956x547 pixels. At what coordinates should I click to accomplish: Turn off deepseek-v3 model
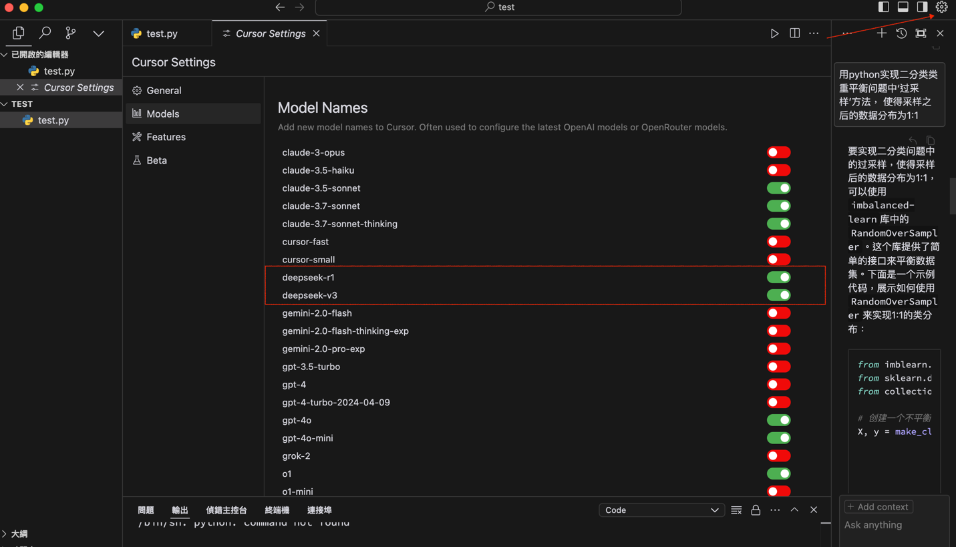(x=778, y=295)
